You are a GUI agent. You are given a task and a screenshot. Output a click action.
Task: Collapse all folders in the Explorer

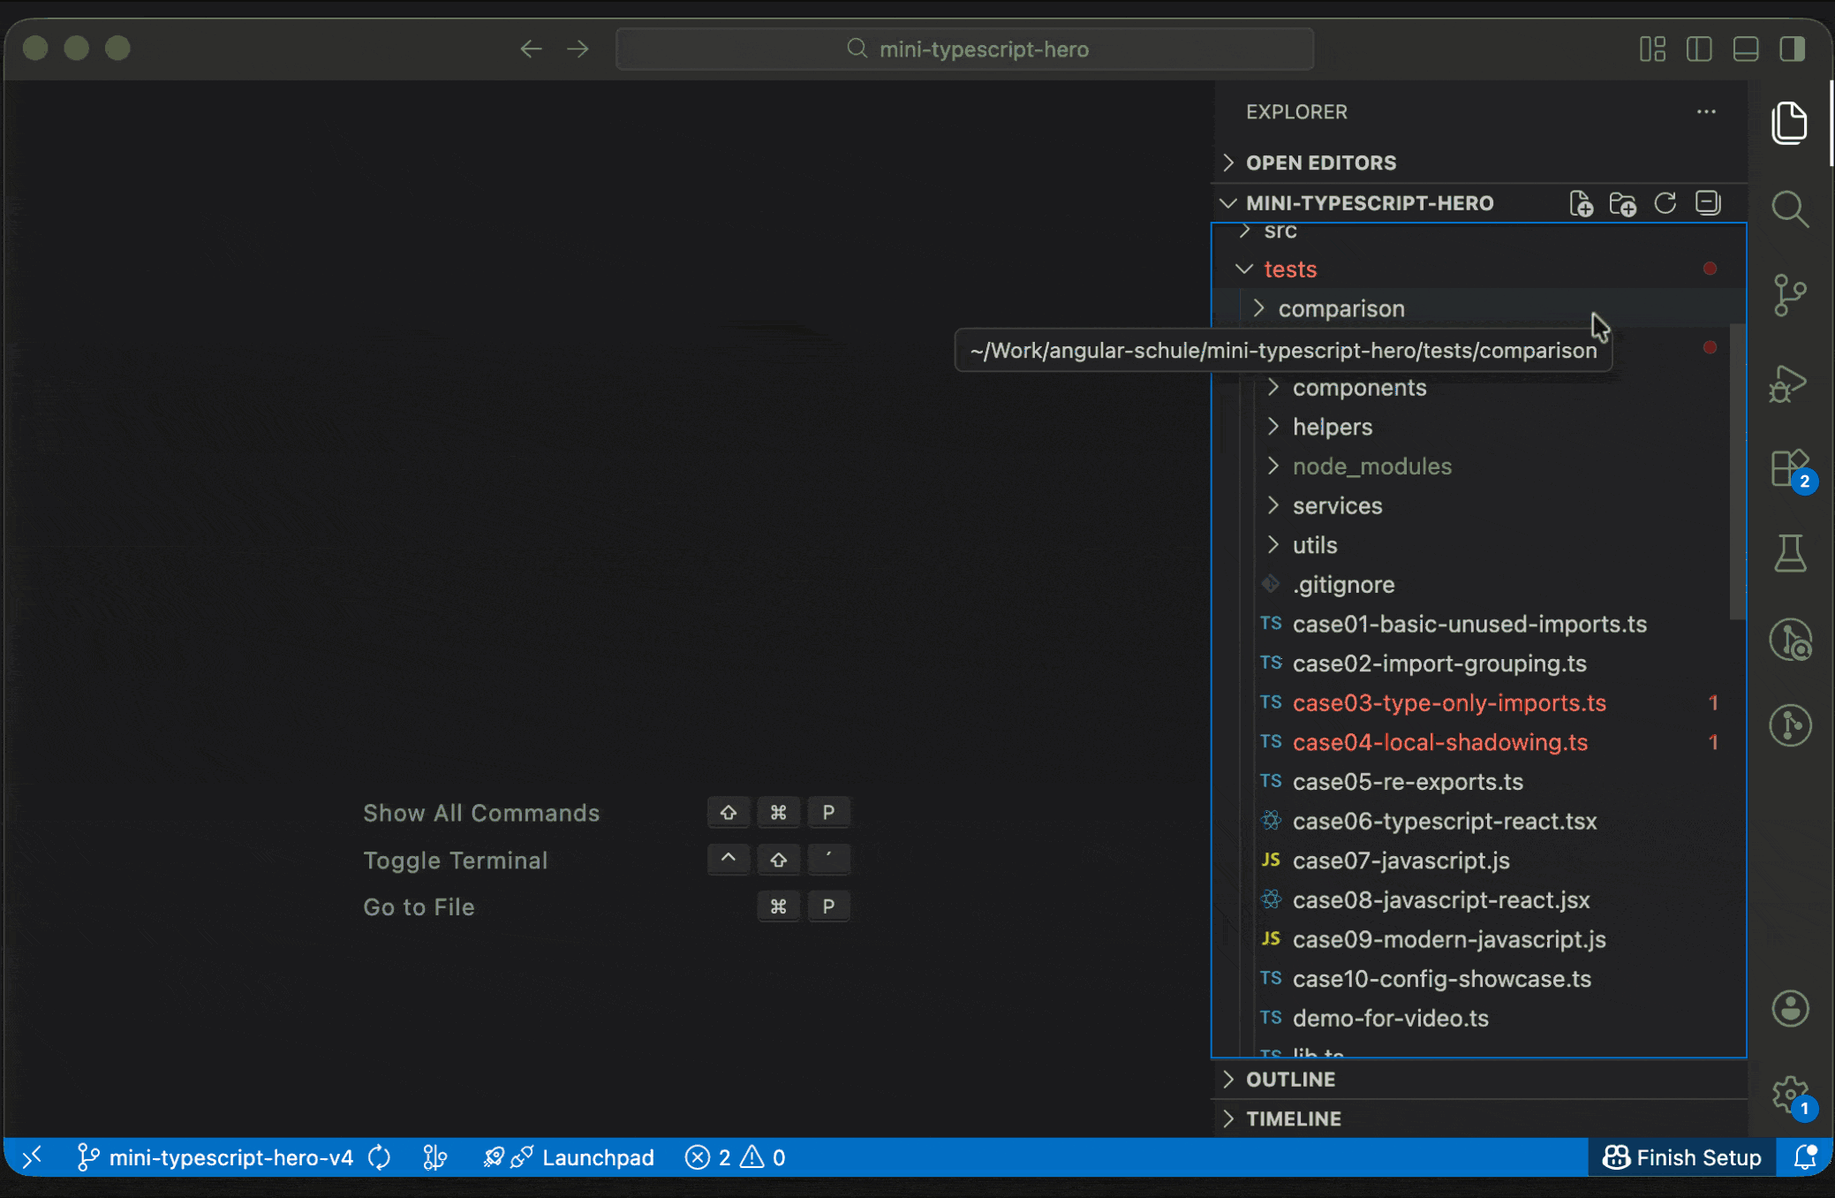[x=1708, y=203]
